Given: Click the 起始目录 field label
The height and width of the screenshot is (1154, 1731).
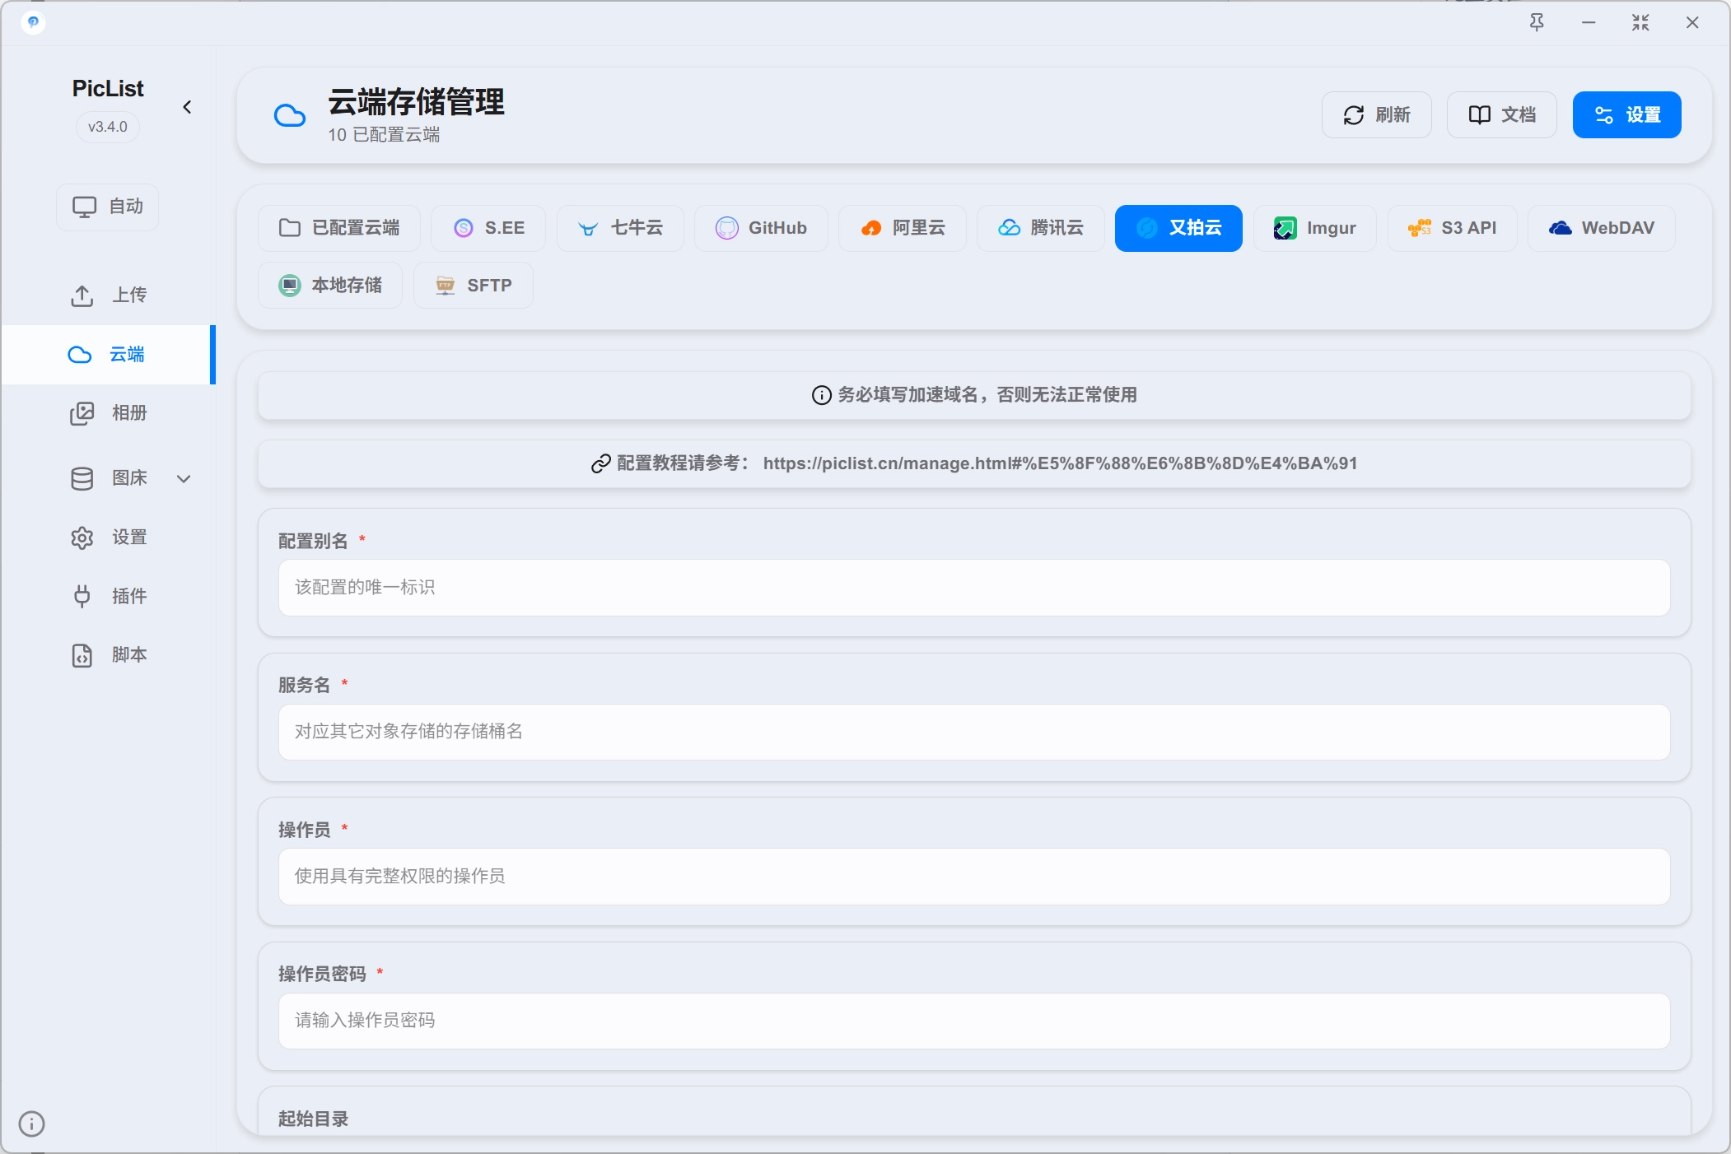Looking at the screenshot, I should [314, 1119].
